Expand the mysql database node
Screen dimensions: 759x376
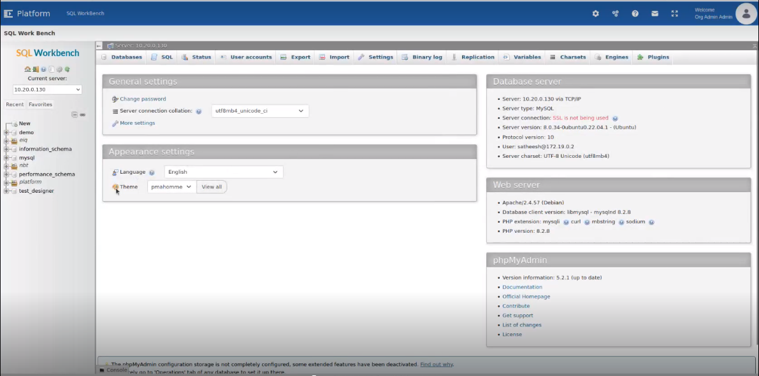(x=7, y=158)
